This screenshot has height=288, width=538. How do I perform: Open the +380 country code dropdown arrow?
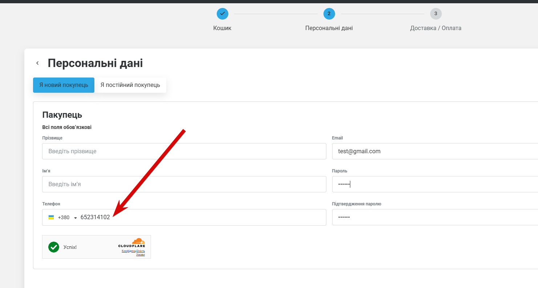point(76,218)
